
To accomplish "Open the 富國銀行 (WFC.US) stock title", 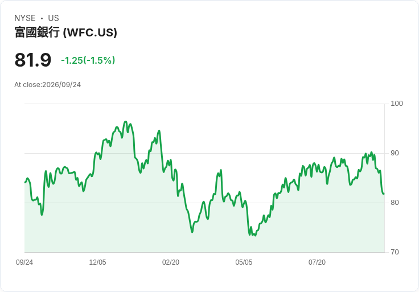I will [x=65, y=32].
